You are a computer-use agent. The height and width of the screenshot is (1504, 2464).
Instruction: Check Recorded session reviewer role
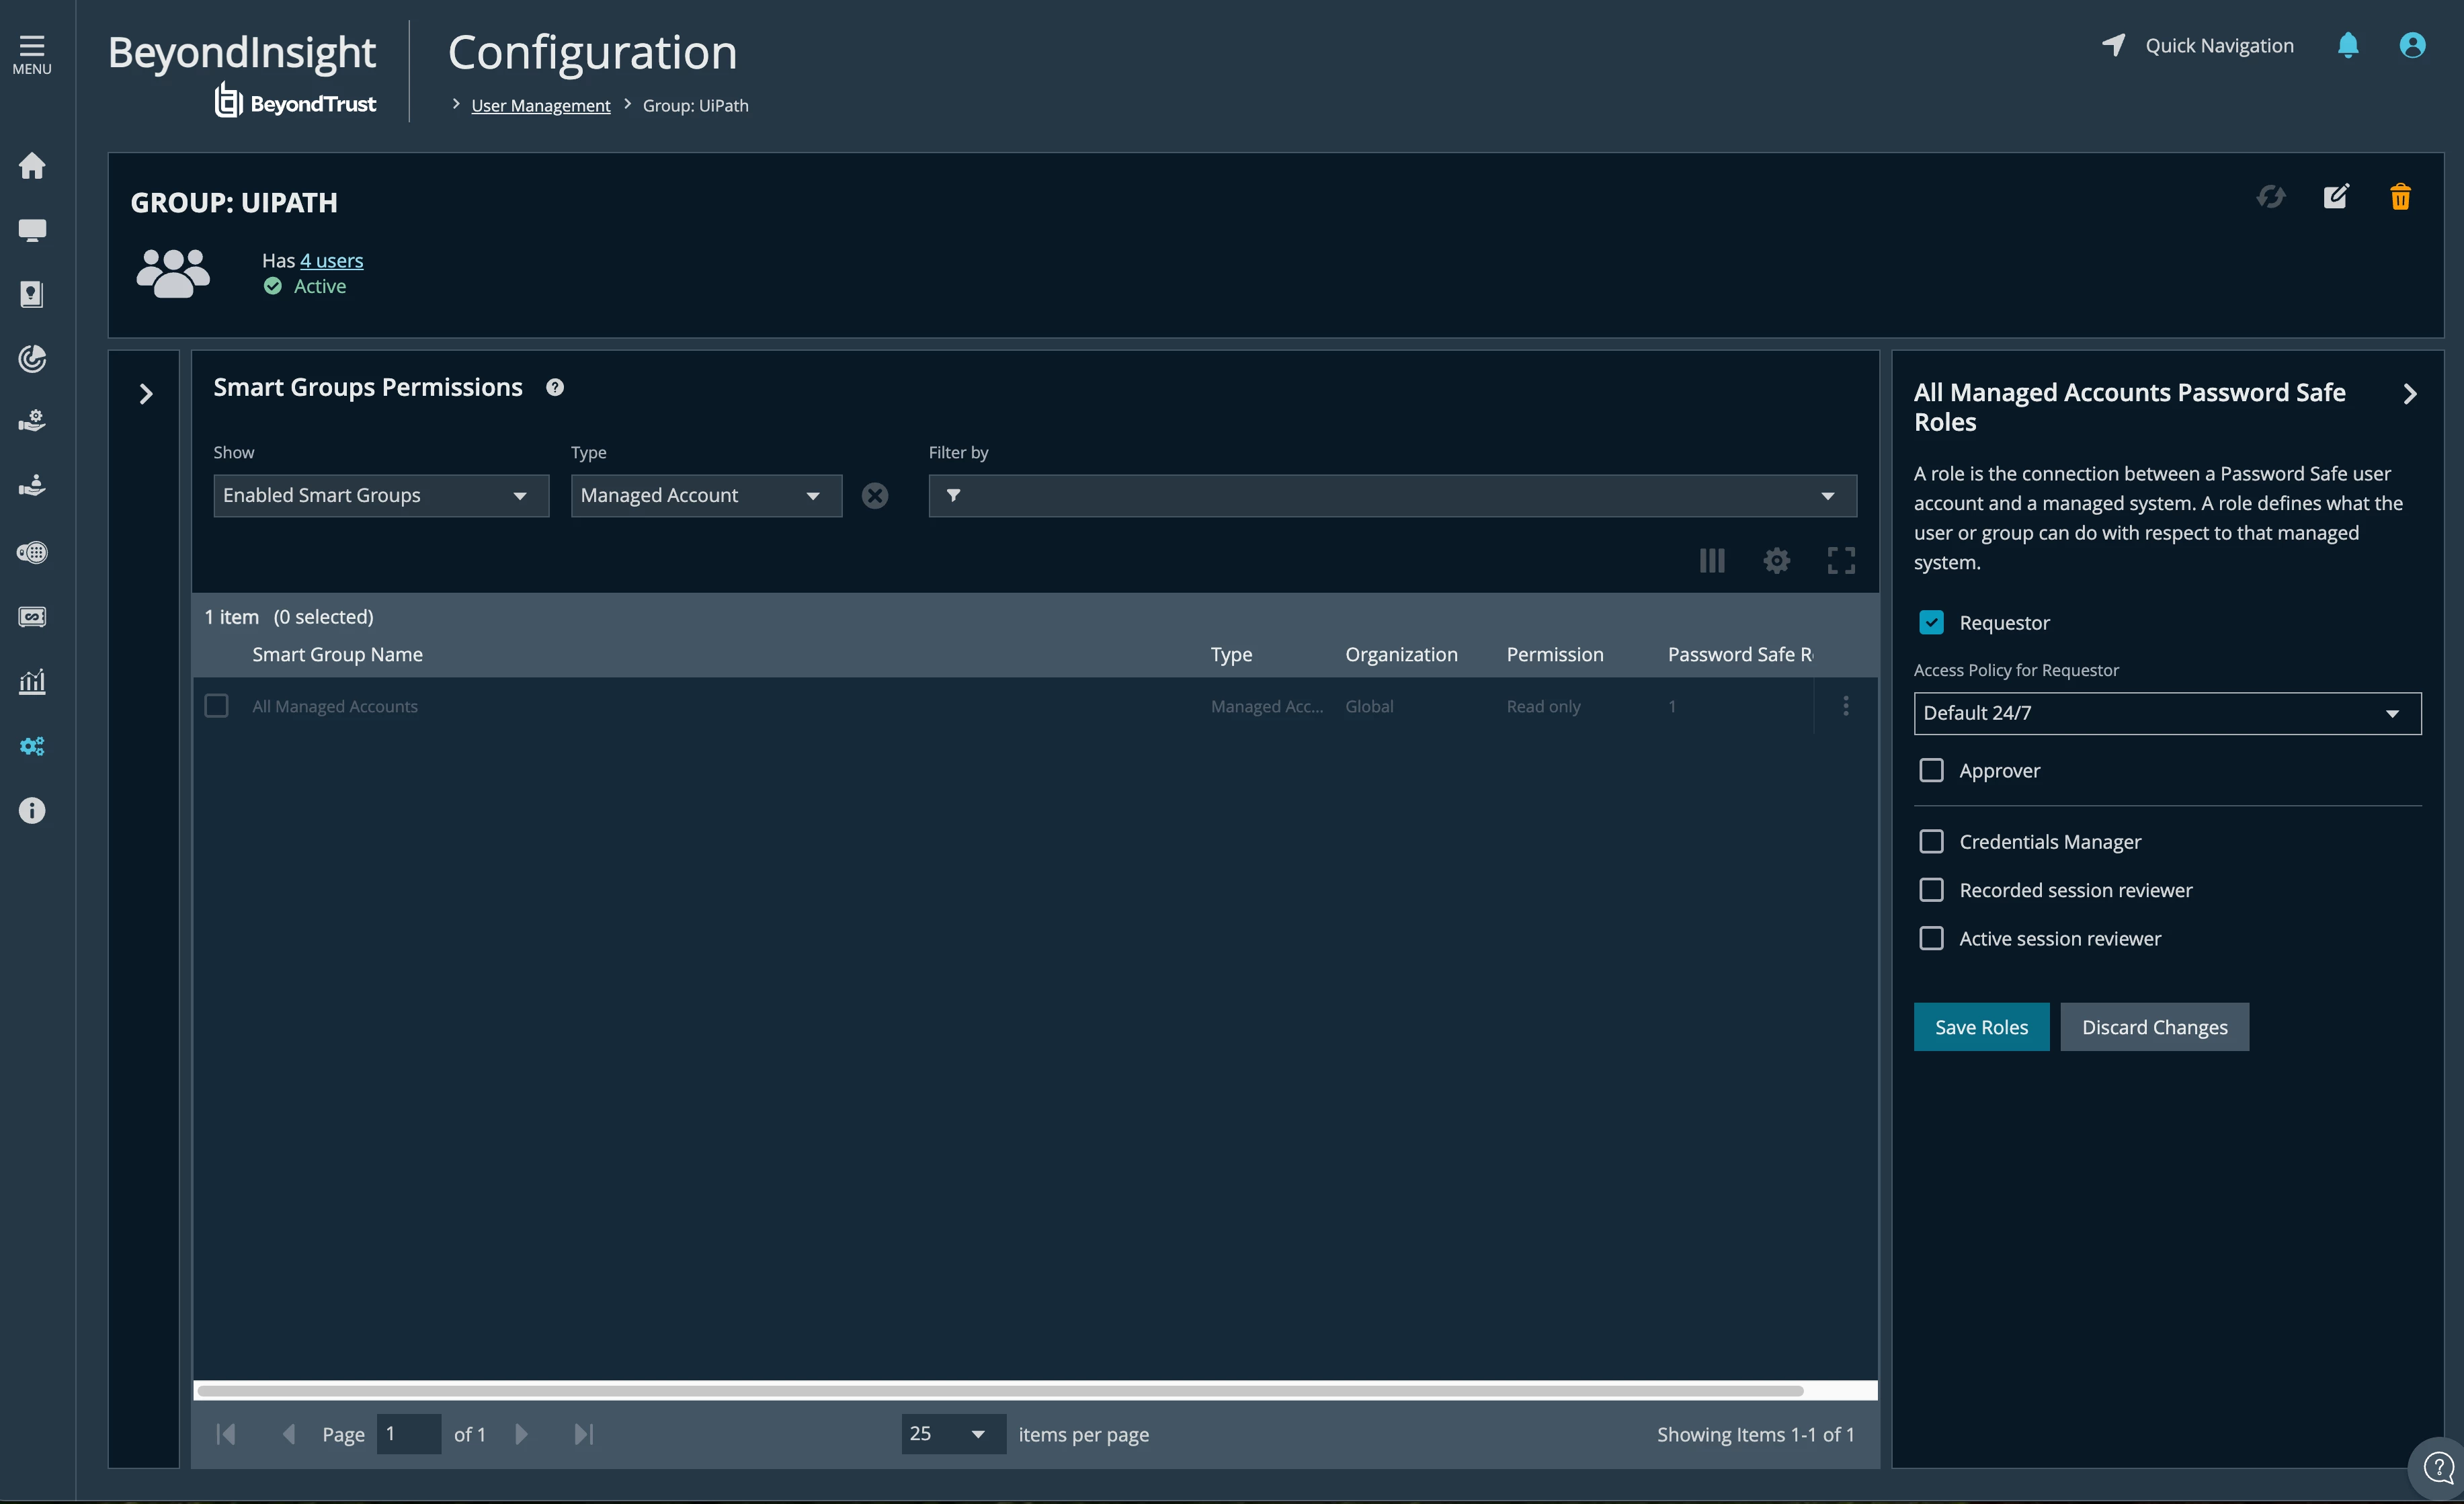coord(1931,889)
